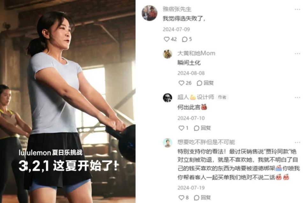Open more options for 想要吃不胖但是不可能 comment

click(297, 142)
